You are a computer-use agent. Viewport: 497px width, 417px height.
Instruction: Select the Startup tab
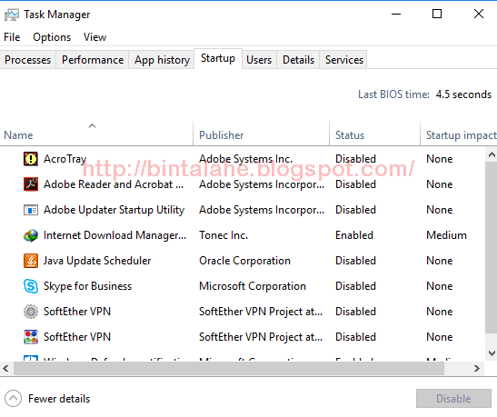pyautogui.click(x=218, y=58)
